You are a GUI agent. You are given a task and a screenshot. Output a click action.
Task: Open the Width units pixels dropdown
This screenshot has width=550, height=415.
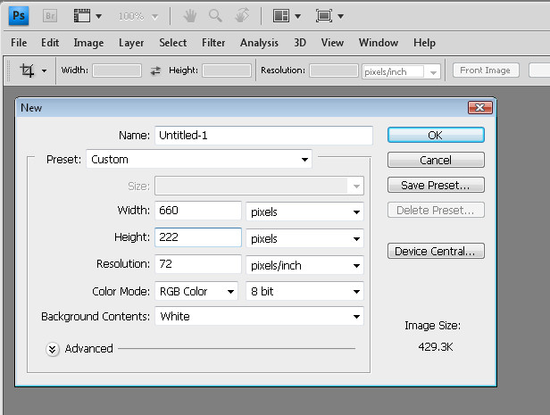(x=304, y=212)
